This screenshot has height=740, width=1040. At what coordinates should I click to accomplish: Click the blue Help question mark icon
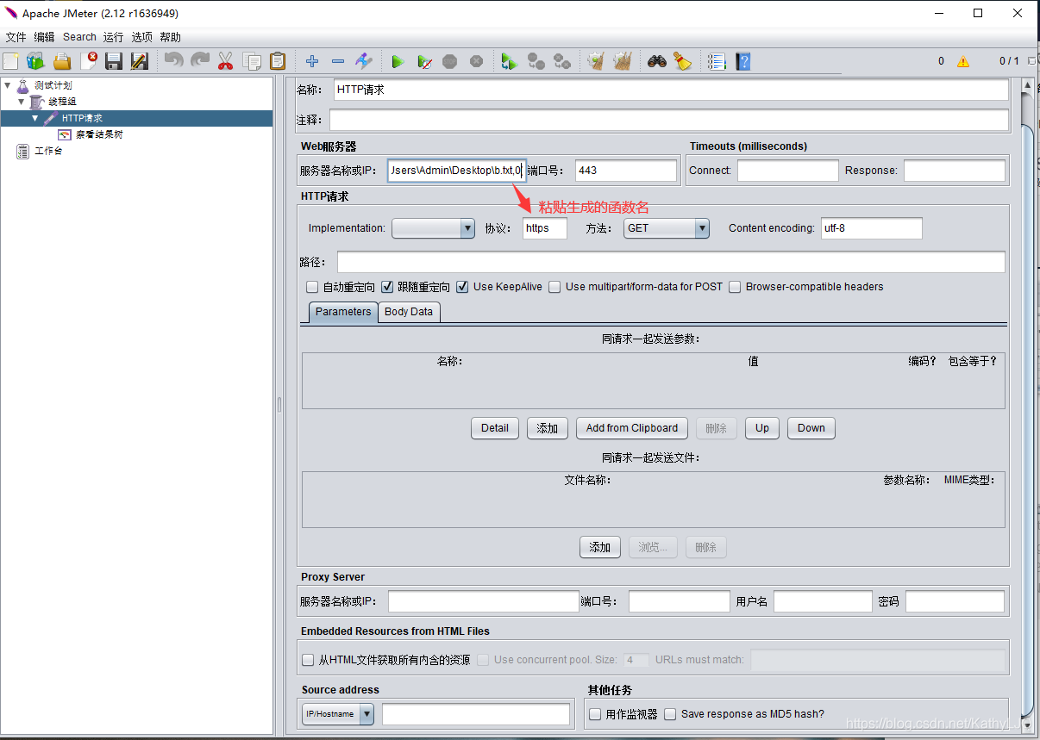click(742, 61)
